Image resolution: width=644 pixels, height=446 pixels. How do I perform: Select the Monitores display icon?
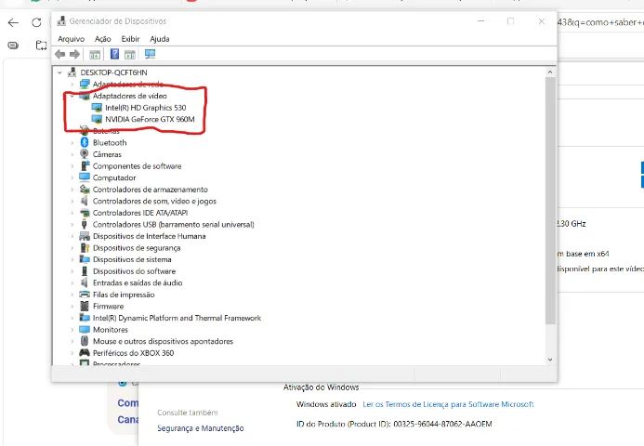85,329
